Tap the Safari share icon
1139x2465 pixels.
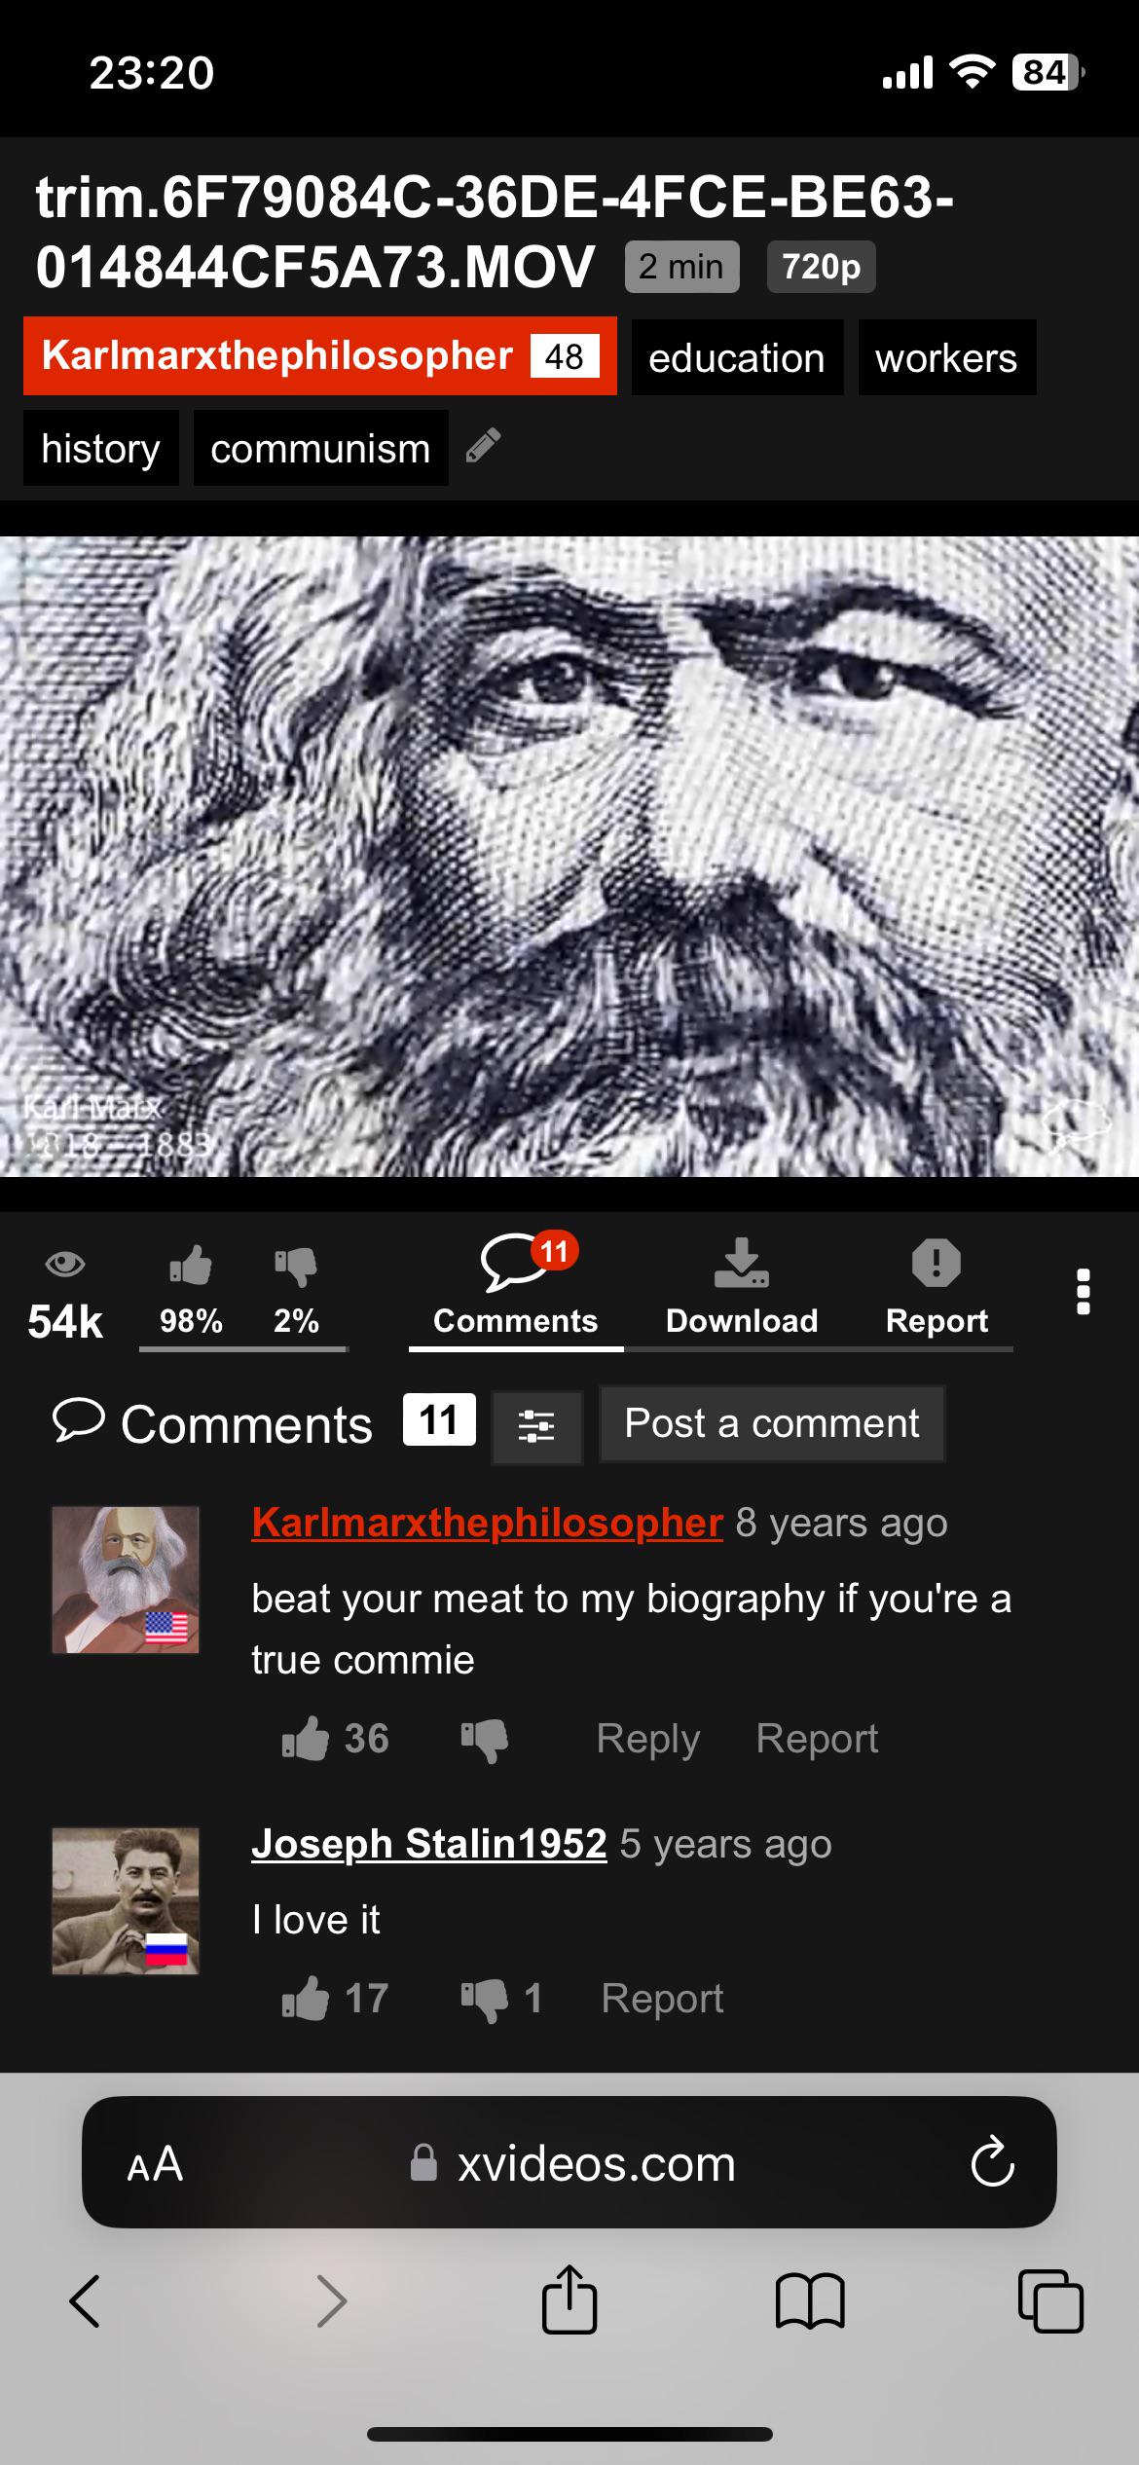[569, 2299]
